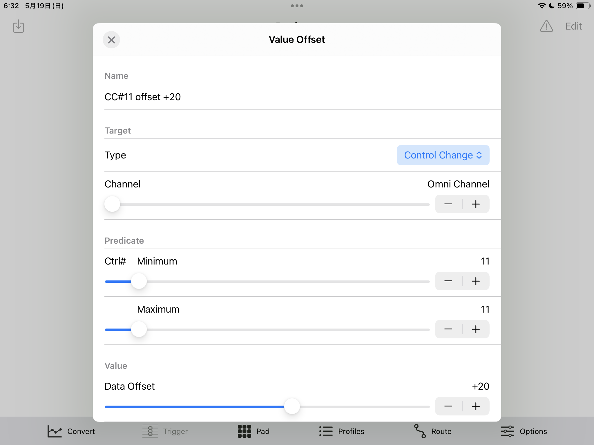Increase Ctrl# Maximum with plus button
Viewport: 594px width, 445px height.
coord(476,329)
